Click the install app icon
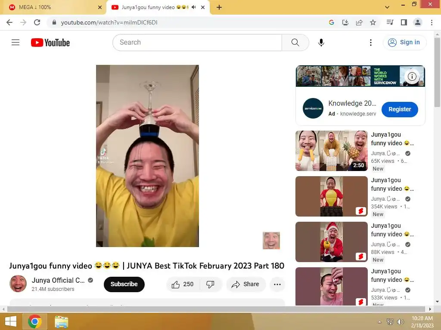 [x=345, y=22]
